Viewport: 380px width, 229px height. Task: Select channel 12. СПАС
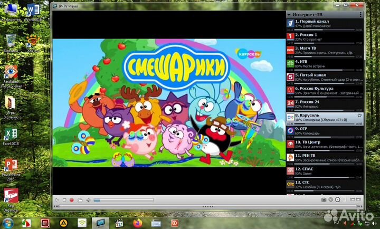(x=325, y=173)
